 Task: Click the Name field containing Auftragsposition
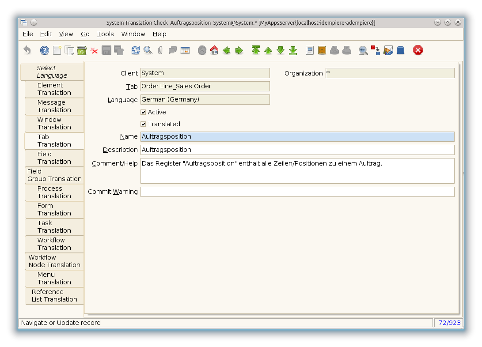coord(297,137)
